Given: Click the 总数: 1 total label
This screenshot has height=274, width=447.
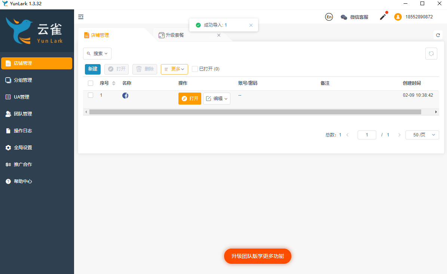Looking at the screenshot, I should click(x=334, y=135).
